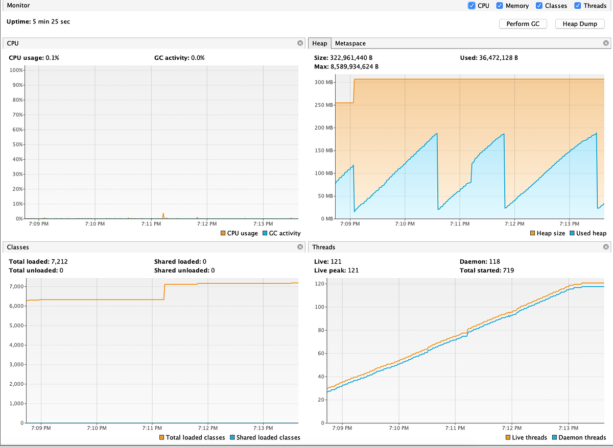This screenshot has width=613, height=447.
Task: Click the Monitor title label
Action: point(18,5)
